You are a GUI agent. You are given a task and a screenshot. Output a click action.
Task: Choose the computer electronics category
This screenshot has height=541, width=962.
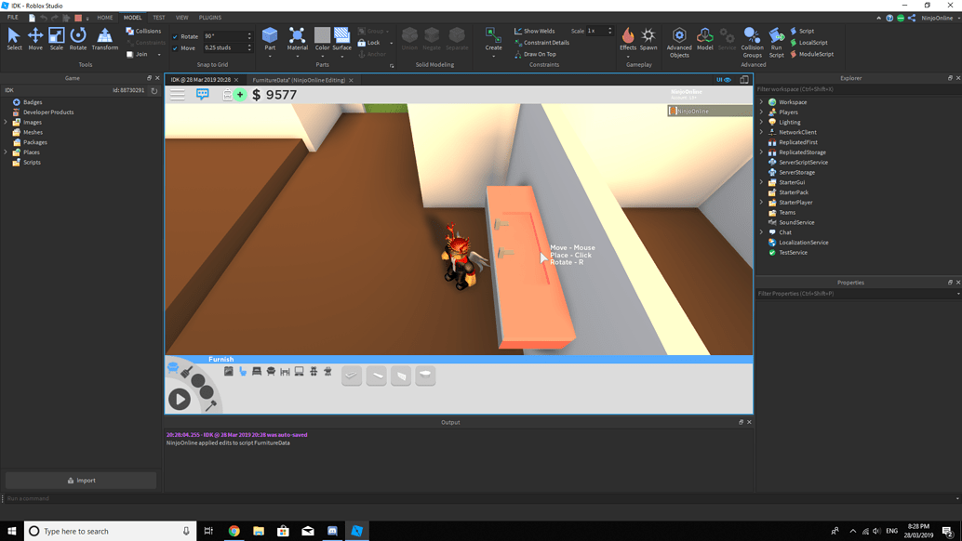299,371
